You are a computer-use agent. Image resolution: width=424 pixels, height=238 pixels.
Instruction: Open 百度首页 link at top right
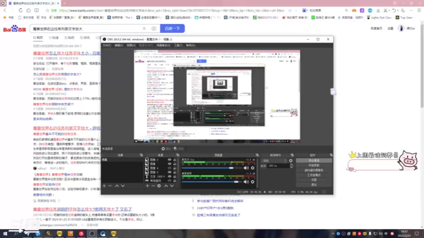(x=376, y=29)
